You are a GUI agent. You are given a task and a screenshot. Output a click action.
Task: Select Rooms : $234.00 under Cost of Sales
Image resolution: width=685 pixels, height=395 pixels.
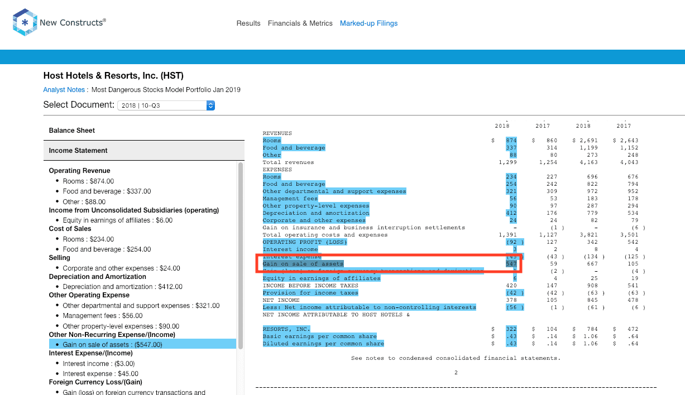tap(88, 239)
